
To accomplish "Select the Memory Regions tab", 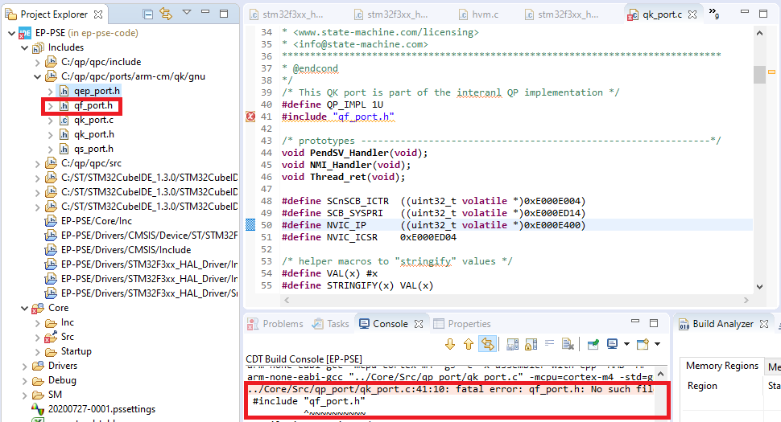I will (x=721, y=366).
